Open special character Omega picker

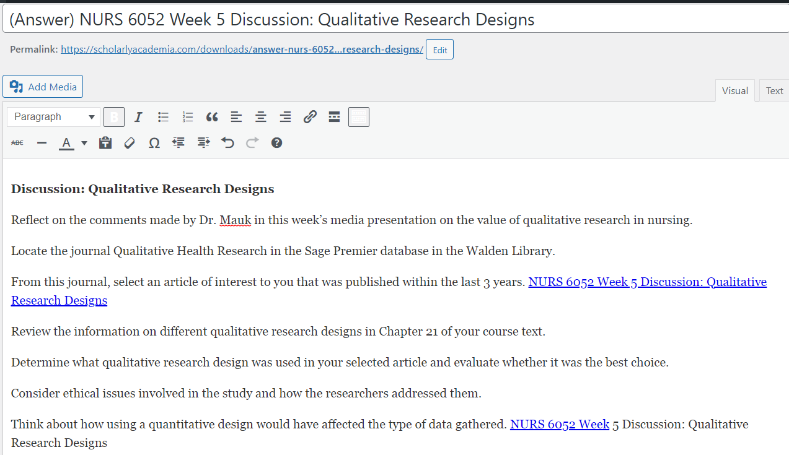[x=154, y=143]
